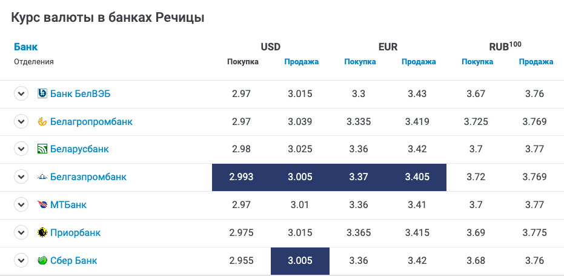Expand the Сбер Банк row chevron
The height and width of the screenshot is (276, 564).
tap(21, 261)
